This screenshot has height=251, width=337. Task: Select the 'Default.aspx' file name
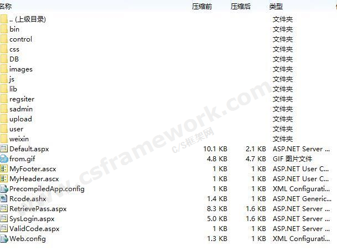29,149
